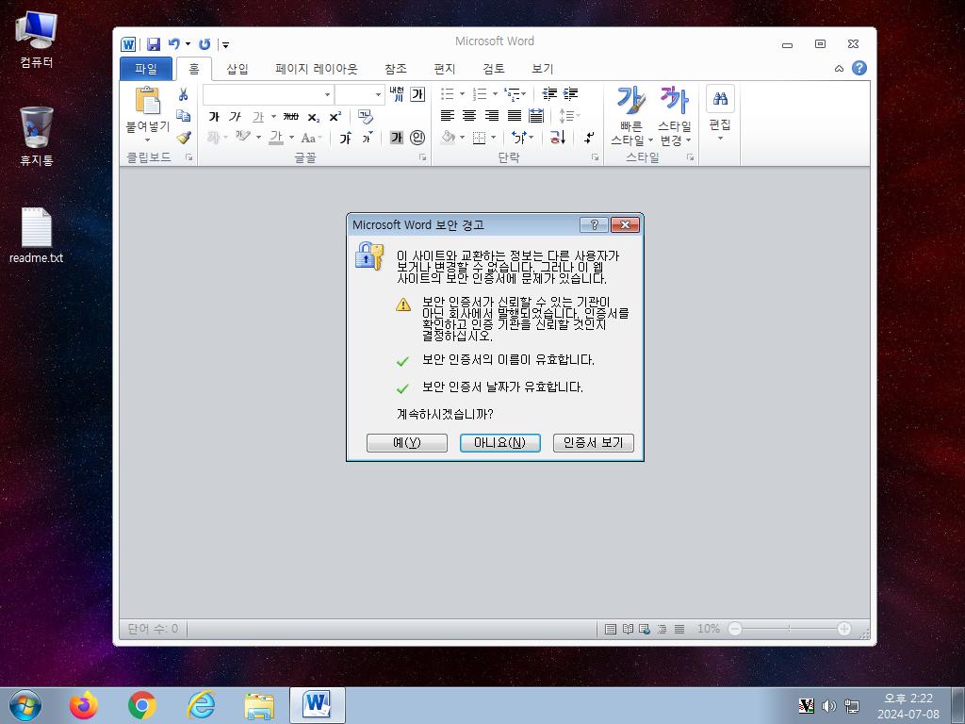Click the Character Border icon
The width and height of the screenshot is (965, 724).
point(417,94)
